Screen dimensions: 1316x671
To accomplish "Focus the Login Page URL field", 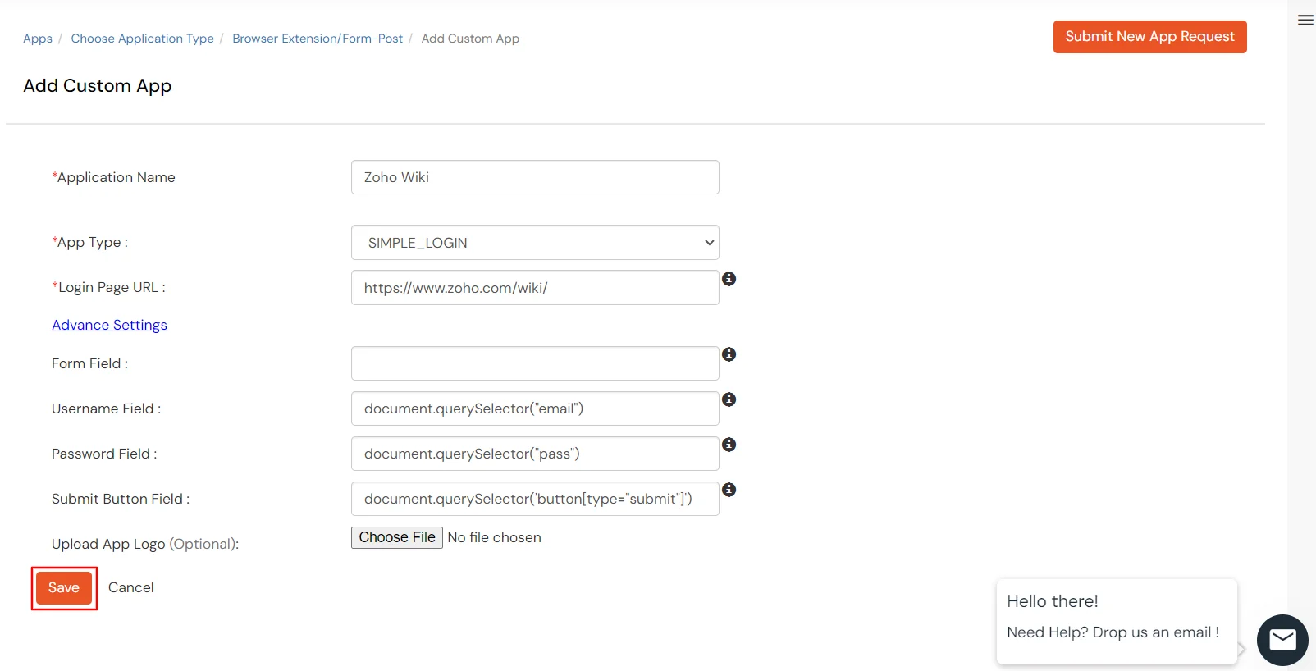I will (535, 288).
